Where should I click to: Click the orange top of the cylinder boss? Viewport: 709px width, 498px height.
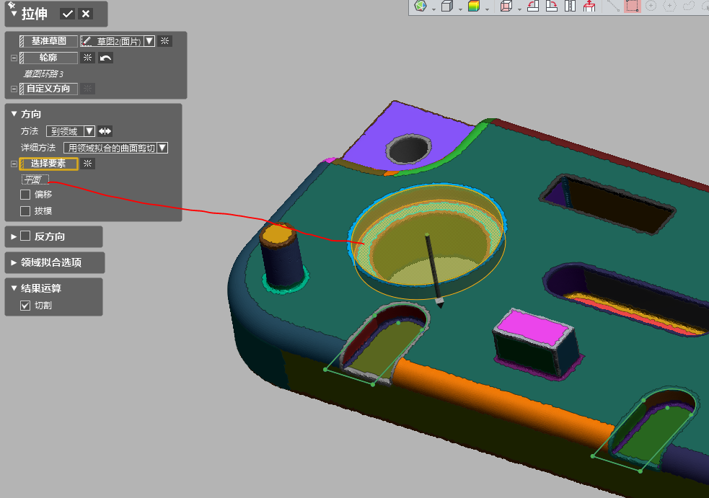[x=278, y=234]
